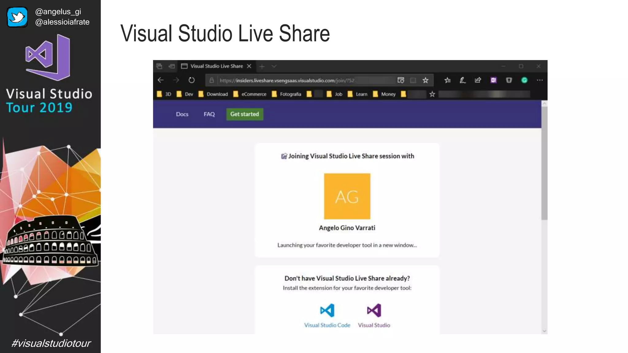This screenshot has height=353, width=628.
Task: Click the page vertical scrollbar thumb
Action: tap(544, 163)
